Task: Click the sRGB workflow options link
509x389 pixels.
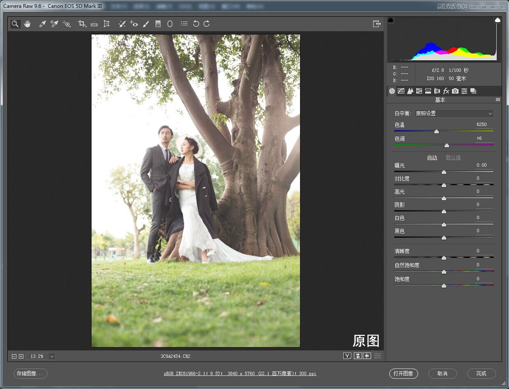Action: click(x=240, y=374)
